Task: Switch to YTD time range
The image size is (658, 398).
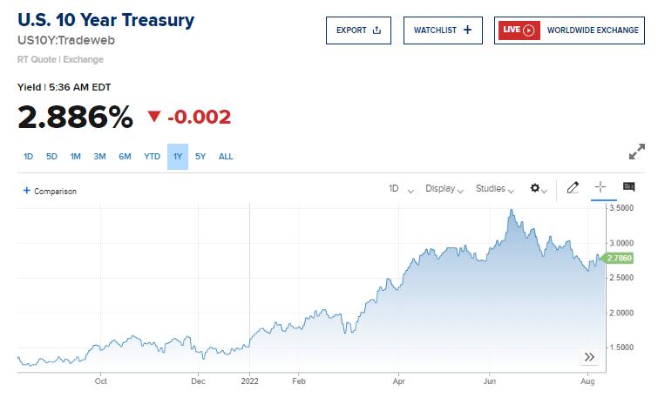Action: [153, 157]
